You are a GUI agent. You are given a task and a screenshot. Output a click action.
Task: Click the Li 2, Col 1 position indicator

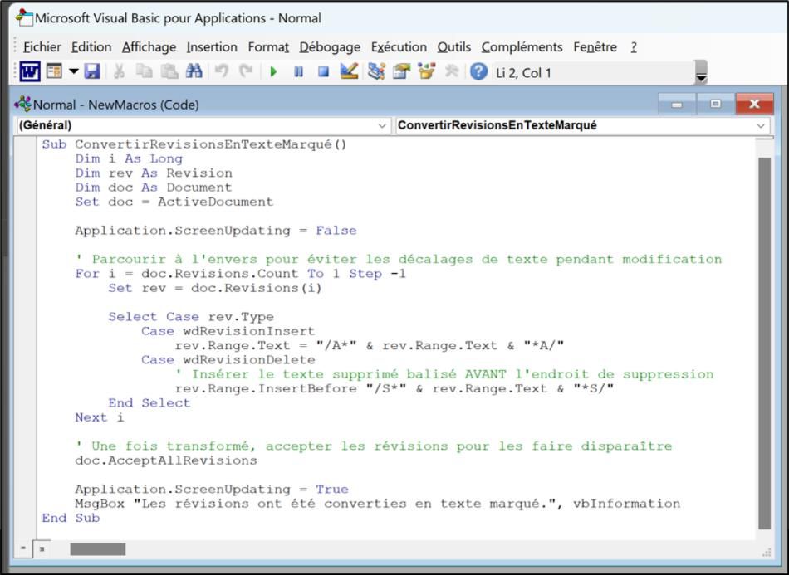tap(523, 73)
